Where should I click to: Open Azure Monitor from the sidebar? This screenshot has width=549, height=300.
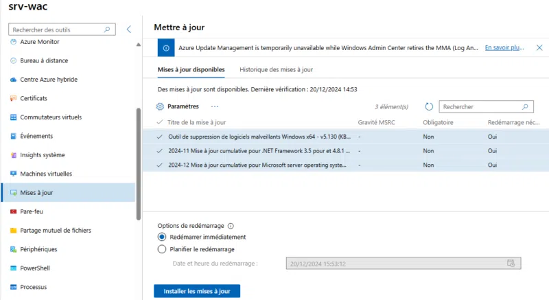coord(40,42)
